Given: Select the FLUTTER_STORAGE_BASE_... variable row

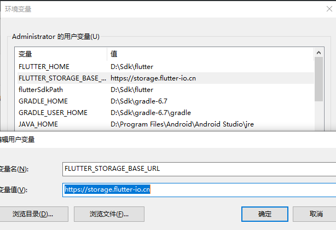Looking at the screenshot, I should click(166, 78).
